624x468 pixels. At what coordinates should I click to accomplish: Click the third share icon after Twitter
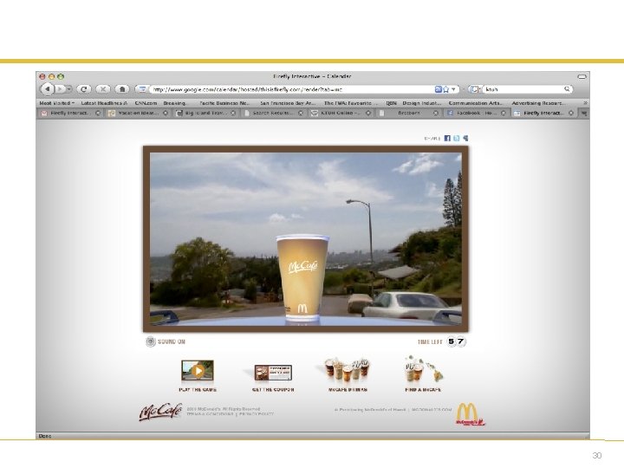pyautogui.click(x=465, y=138)
